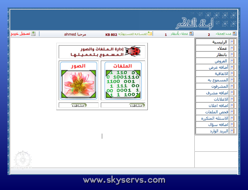Click the logout icon in the top bar
Viewport: 248px width, 190px height.
pyautogui.click(x=33, y=34)
